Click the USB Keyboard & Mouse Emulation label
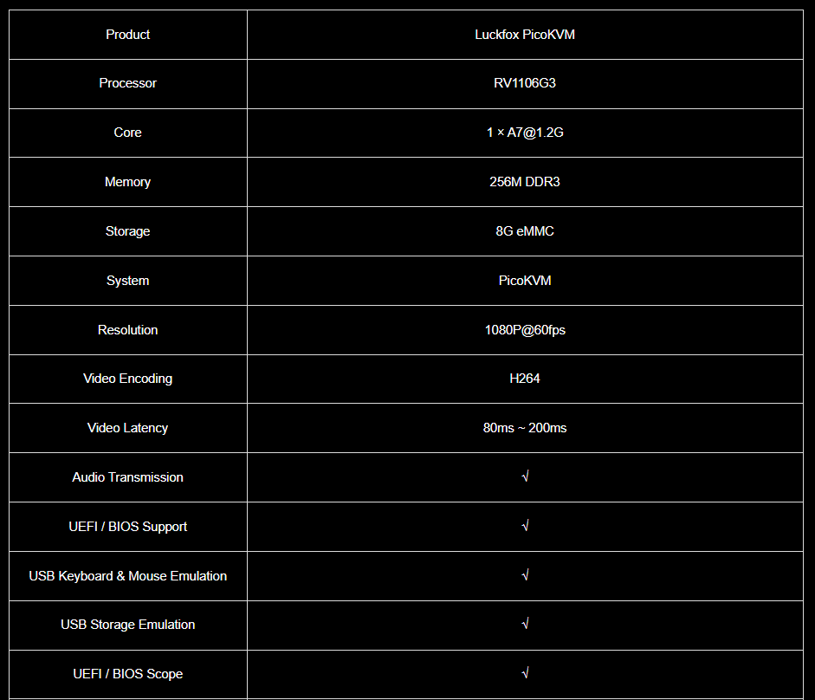The width and height of the screenshot is (815, 700). point(127,576)
